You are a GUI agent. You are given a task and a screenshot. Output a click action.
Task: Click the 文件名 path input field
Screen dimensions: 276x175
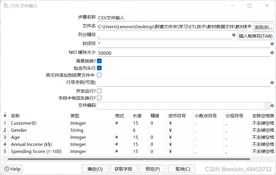pos(172,26)
